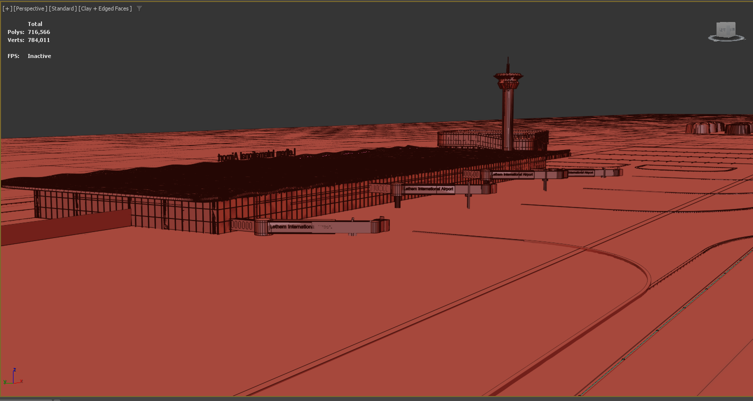
Task: Click the "Total" statistics header
Action: click(x=35, y=24)
